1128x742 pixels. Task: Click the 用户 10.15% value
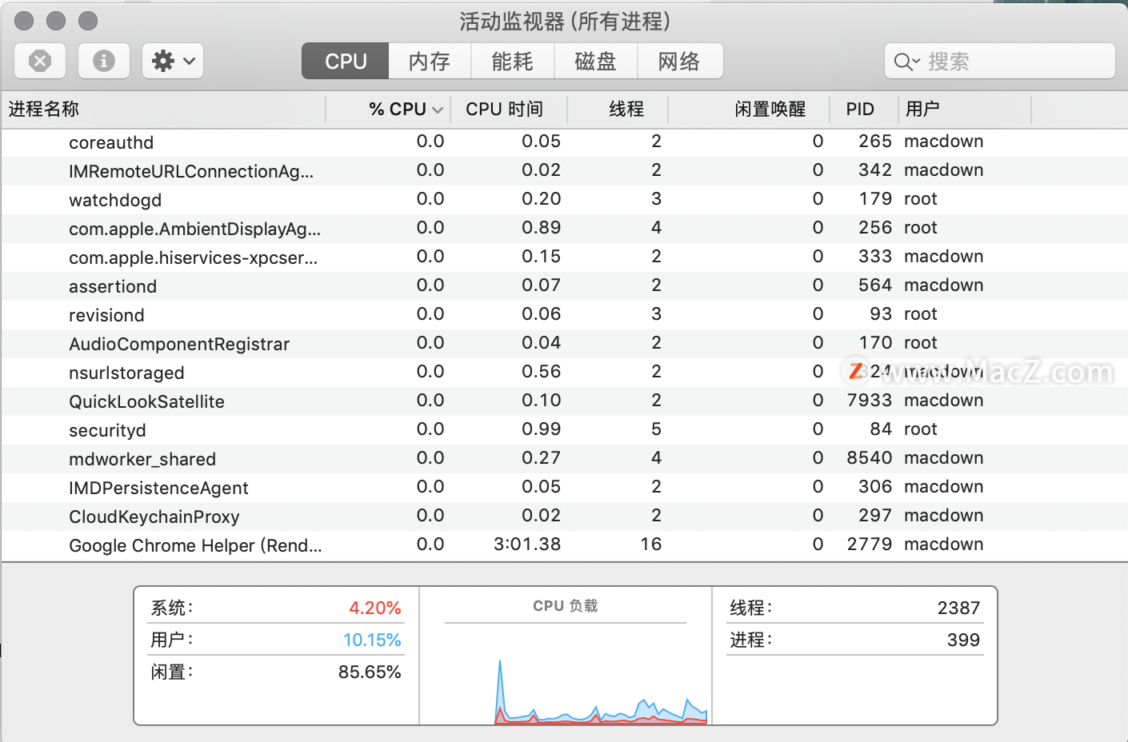[x=372, y=640]
